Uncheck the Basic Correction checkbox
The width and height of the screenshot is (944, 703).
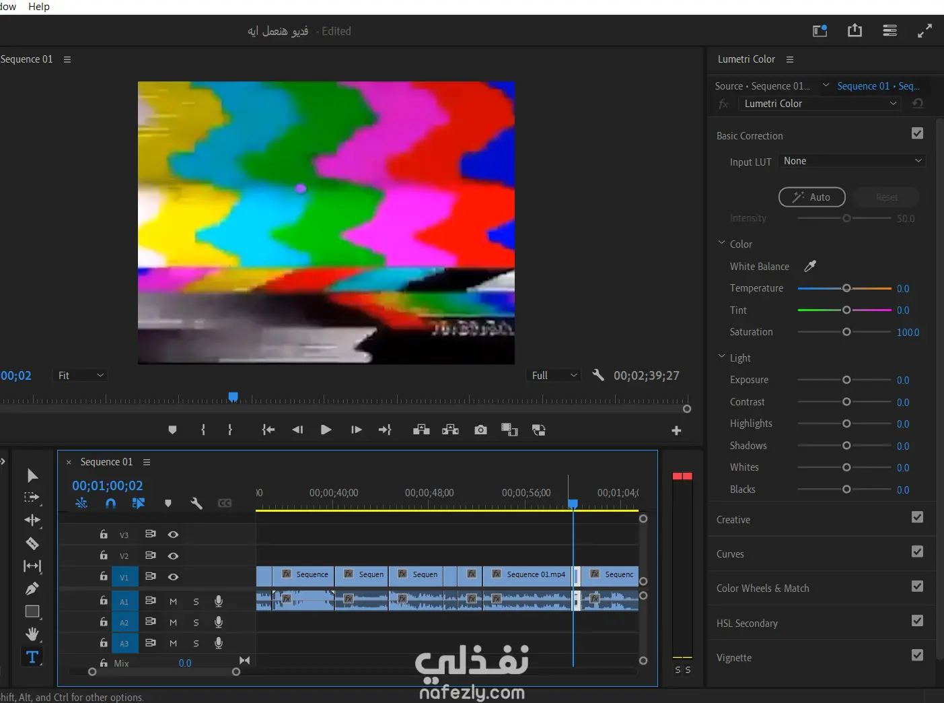point(917,133)
